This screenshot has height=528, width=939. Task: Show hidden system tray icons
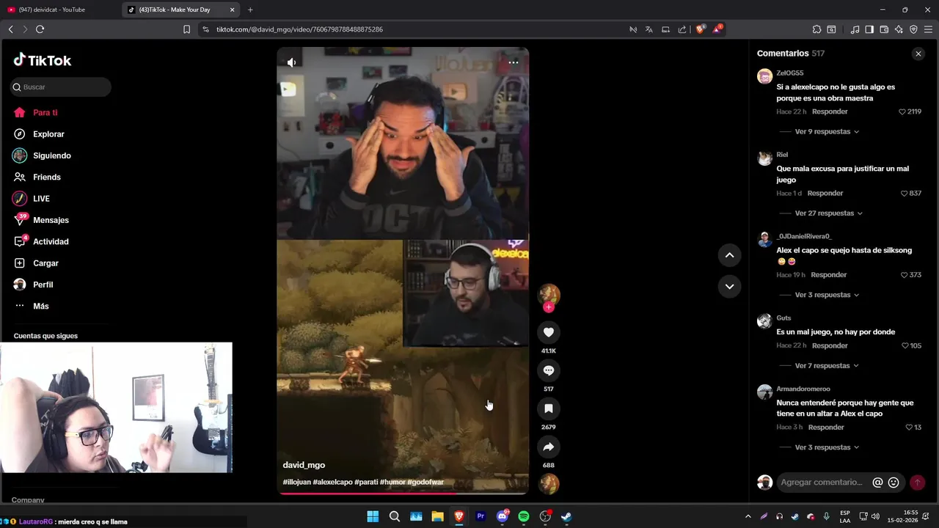pyautogui.click(x=748, y=516)
